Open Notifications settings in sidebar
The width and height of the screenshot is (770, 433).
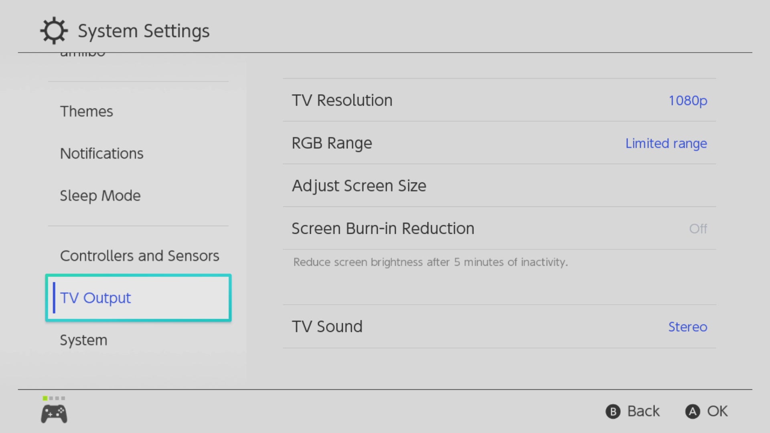[102, 154]
